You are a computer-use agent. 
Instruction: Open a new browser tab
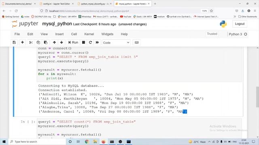click(155, 4)
